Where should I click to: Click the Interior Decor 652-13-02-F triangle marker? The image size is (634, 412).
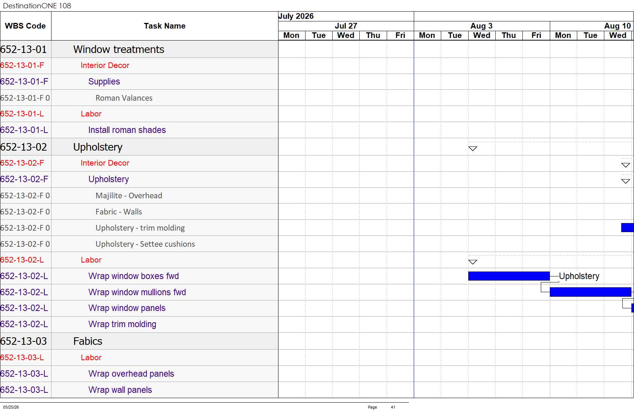coord(625,165)
